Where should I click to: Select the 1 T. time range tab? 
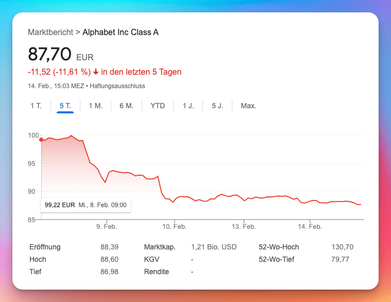tap(36, 106)
